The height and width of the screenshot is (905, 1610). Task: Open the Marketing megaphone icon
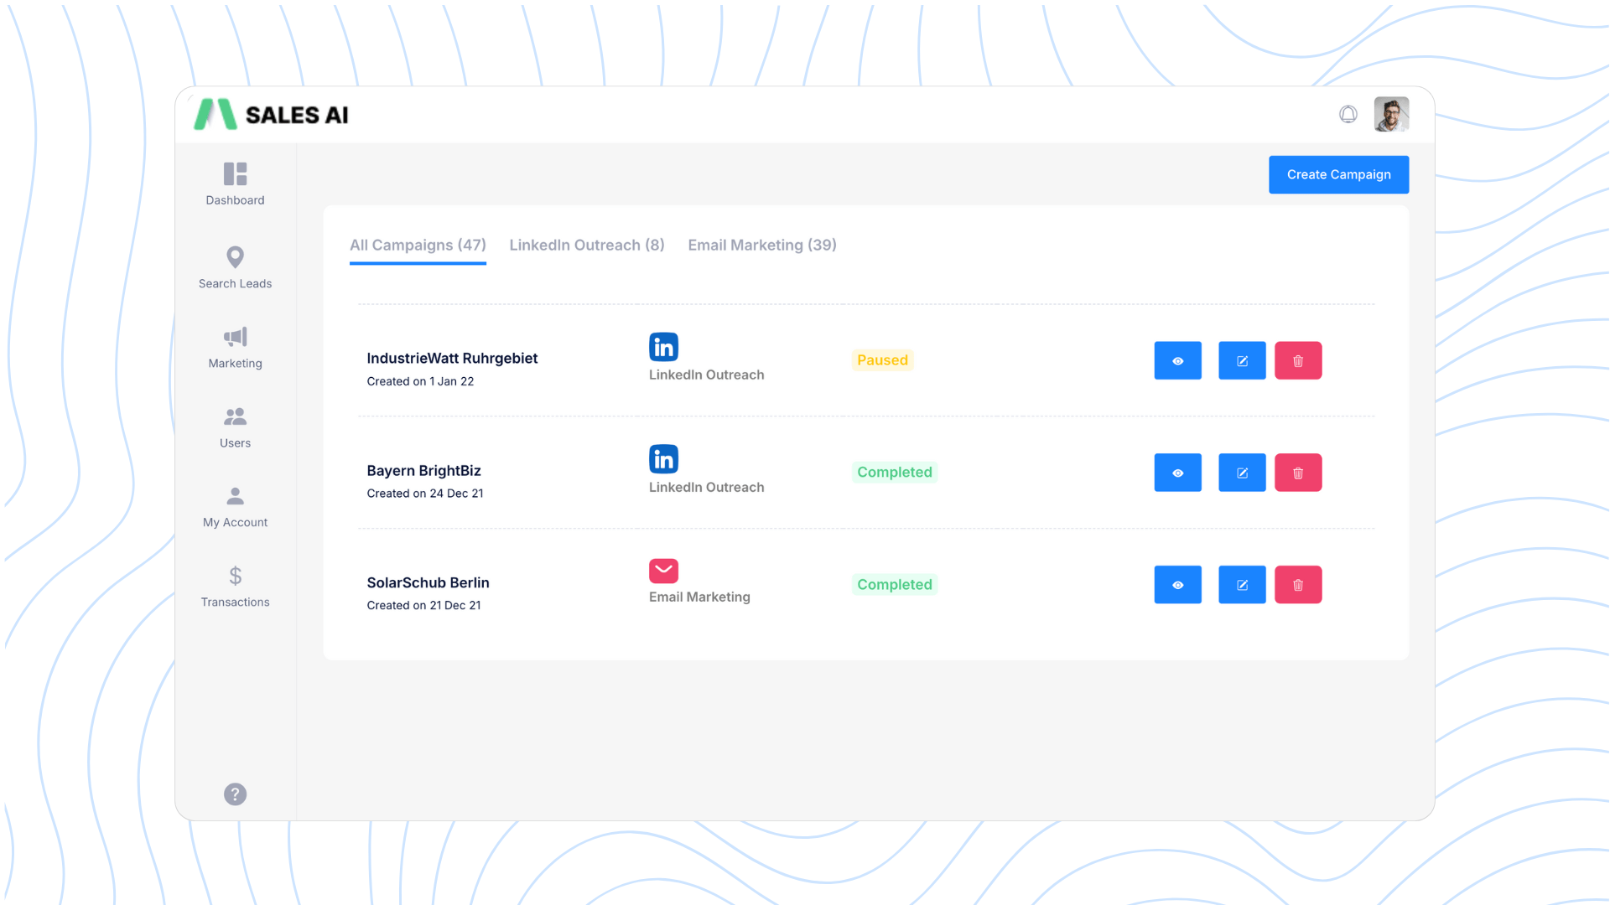235,337
